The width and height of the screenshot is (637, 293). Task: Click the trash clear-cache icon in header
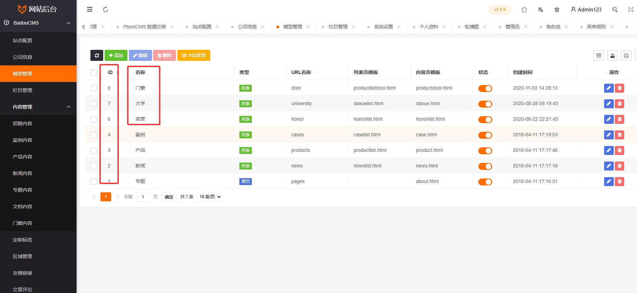(x=557, y=10)
